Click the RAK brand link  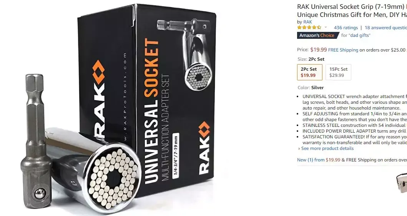pyautogui.click(x=307, y=22)
